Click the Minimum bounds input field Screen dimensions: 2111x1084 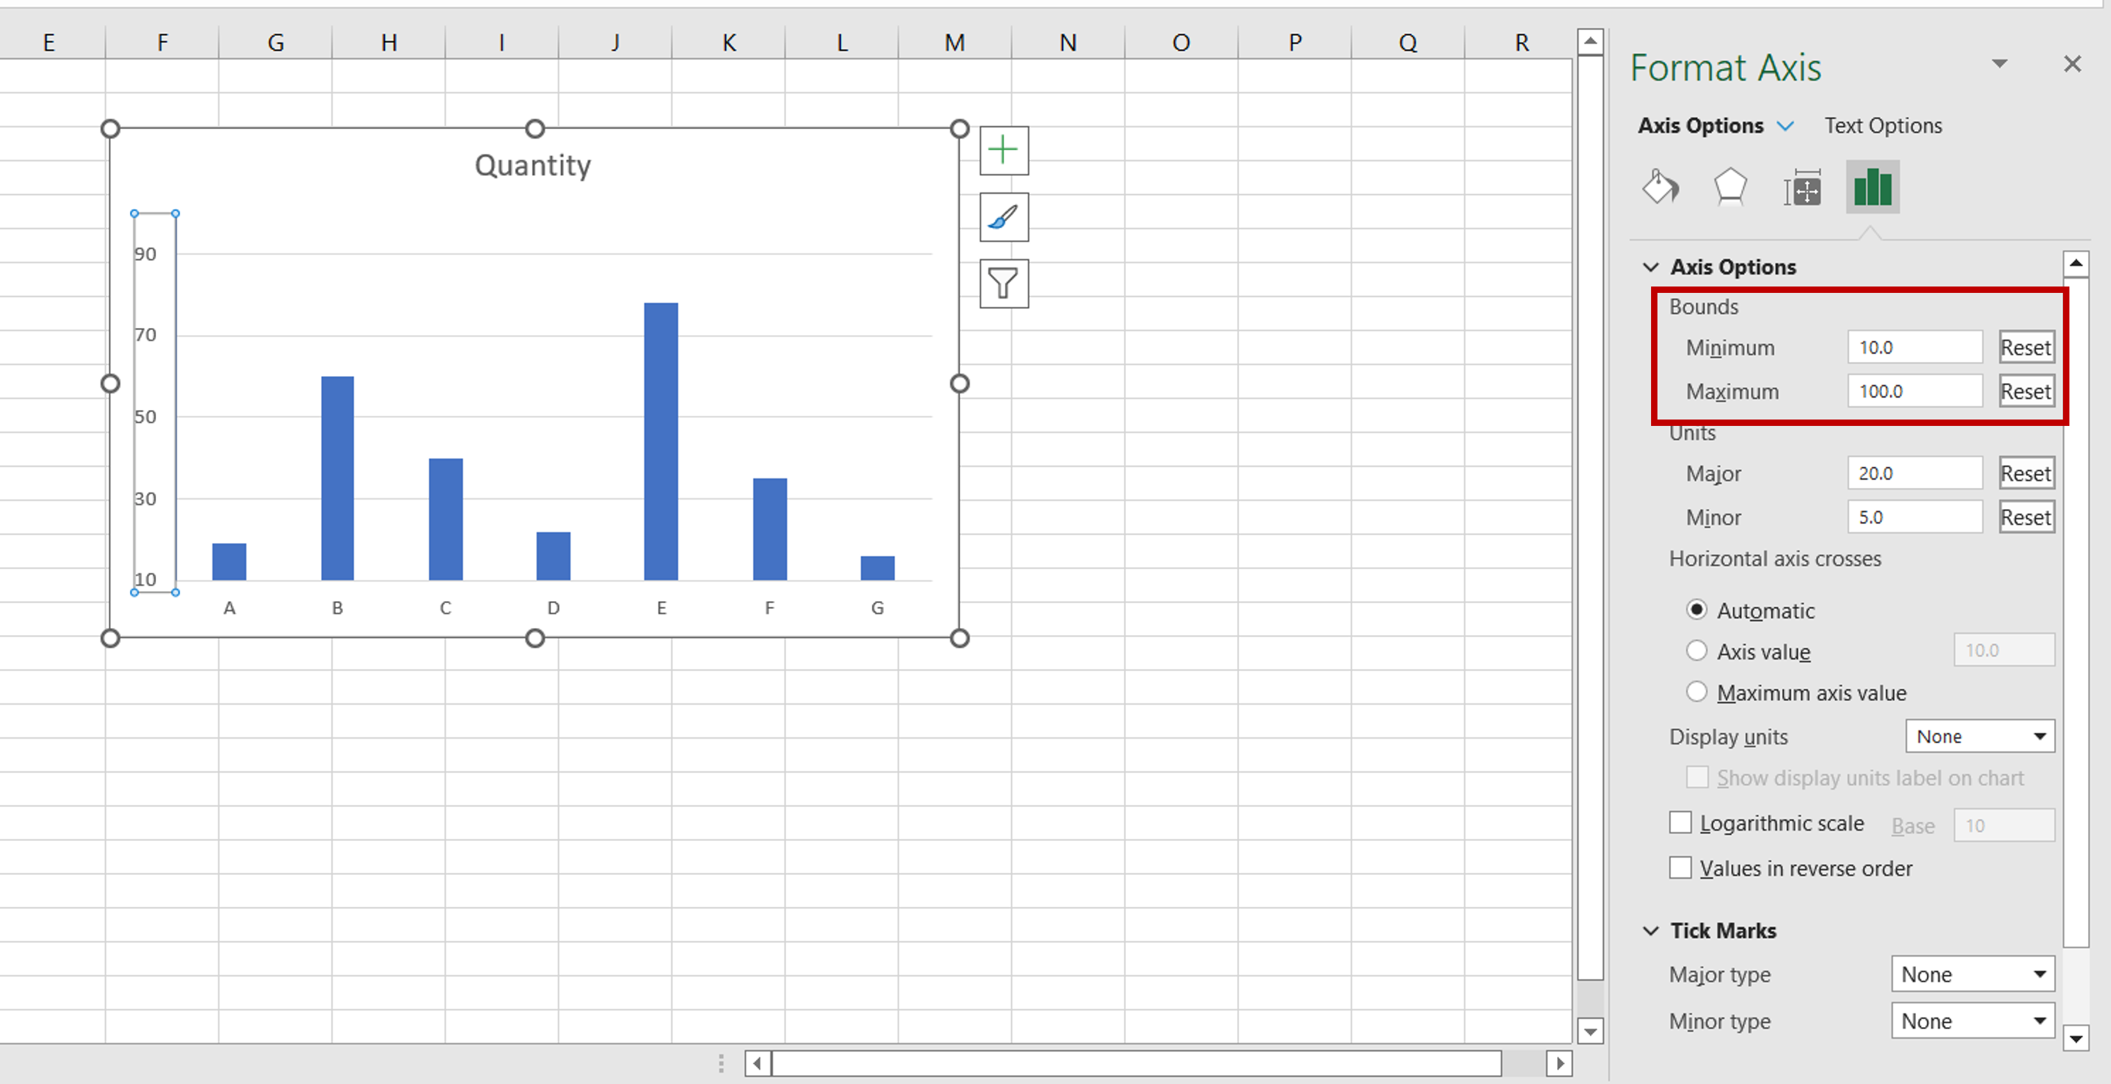1913,347
